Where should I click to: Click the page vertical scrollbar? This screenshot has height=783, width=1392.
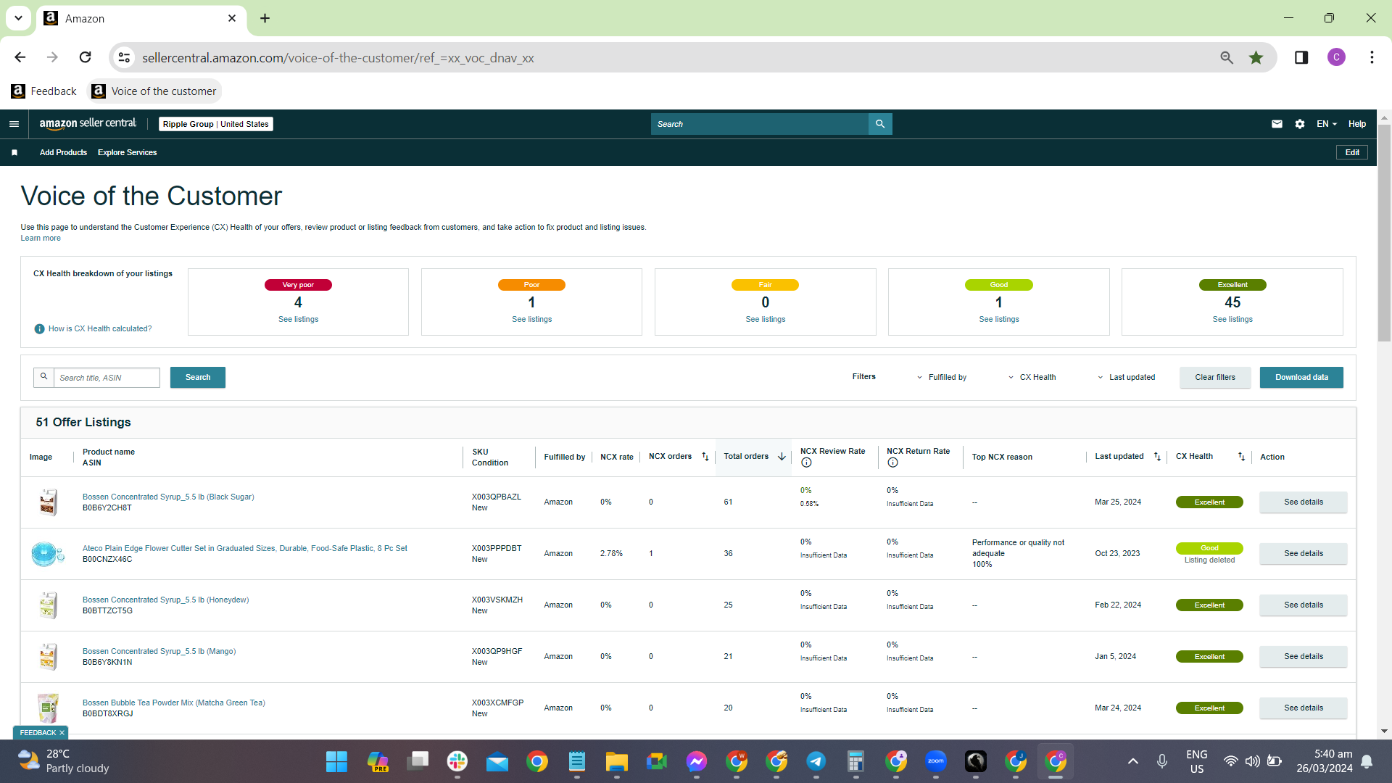click(1384, 232)
